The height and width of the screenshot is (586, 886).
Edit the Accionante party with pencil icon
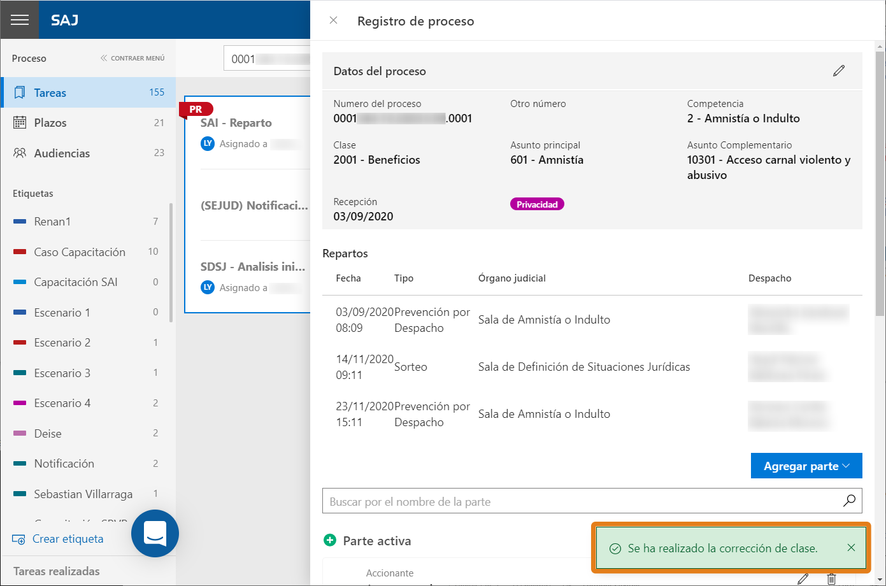[803, 579]
